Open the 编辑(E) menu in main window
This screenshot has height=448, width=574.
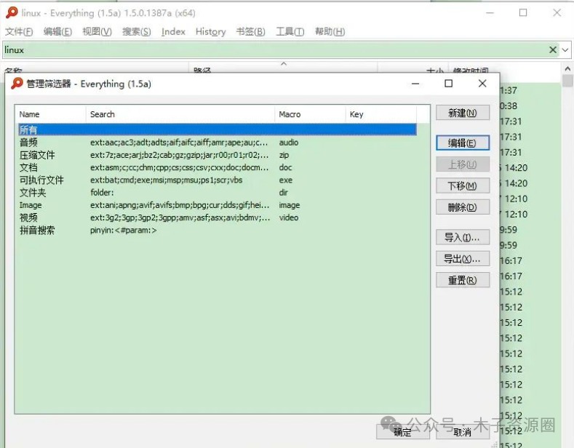(x=57, y=31)
